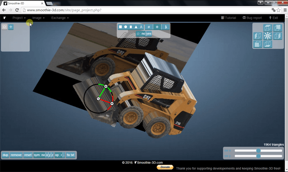Set operation to plus
Screen dimensions: 288x172
61,155
